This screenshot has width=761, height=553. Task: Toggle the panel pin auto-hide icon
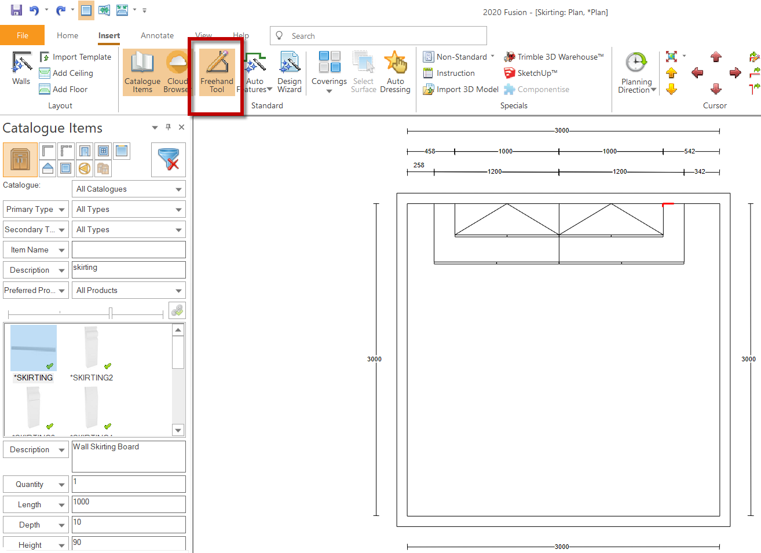click(x=168, y=127)
